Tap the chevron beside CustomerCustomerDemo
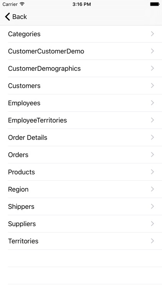 pyautogui.click(x=152, y=51)
